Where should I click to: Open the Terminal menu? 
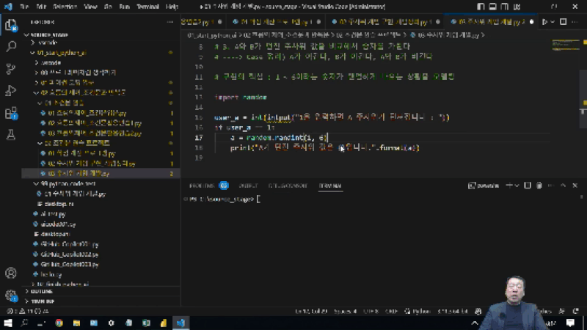point(147,7)
